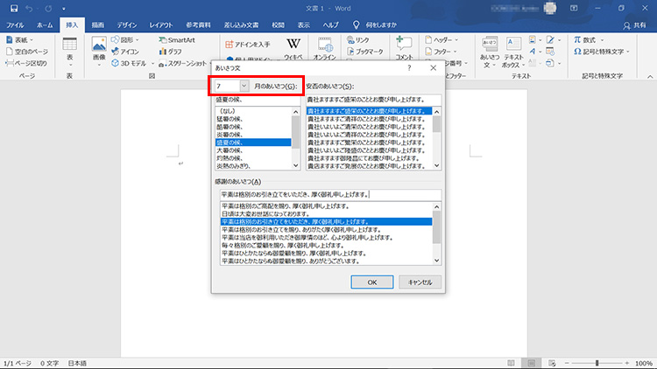
Task: Click the Wikipedia icon in ribbon
Action: (293, 45)
